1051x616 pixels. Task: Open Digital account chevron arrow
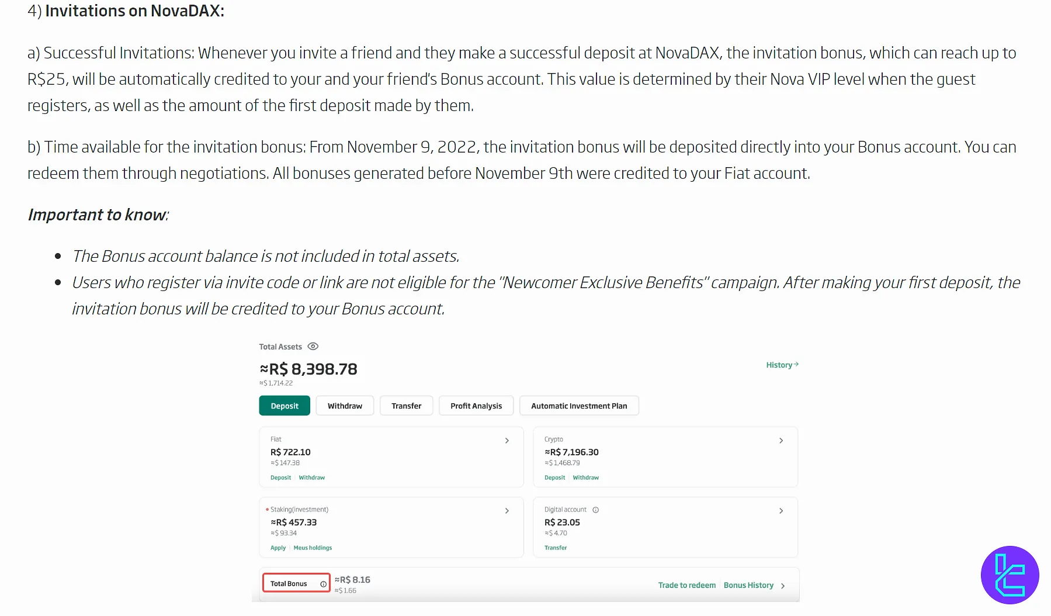781,511
